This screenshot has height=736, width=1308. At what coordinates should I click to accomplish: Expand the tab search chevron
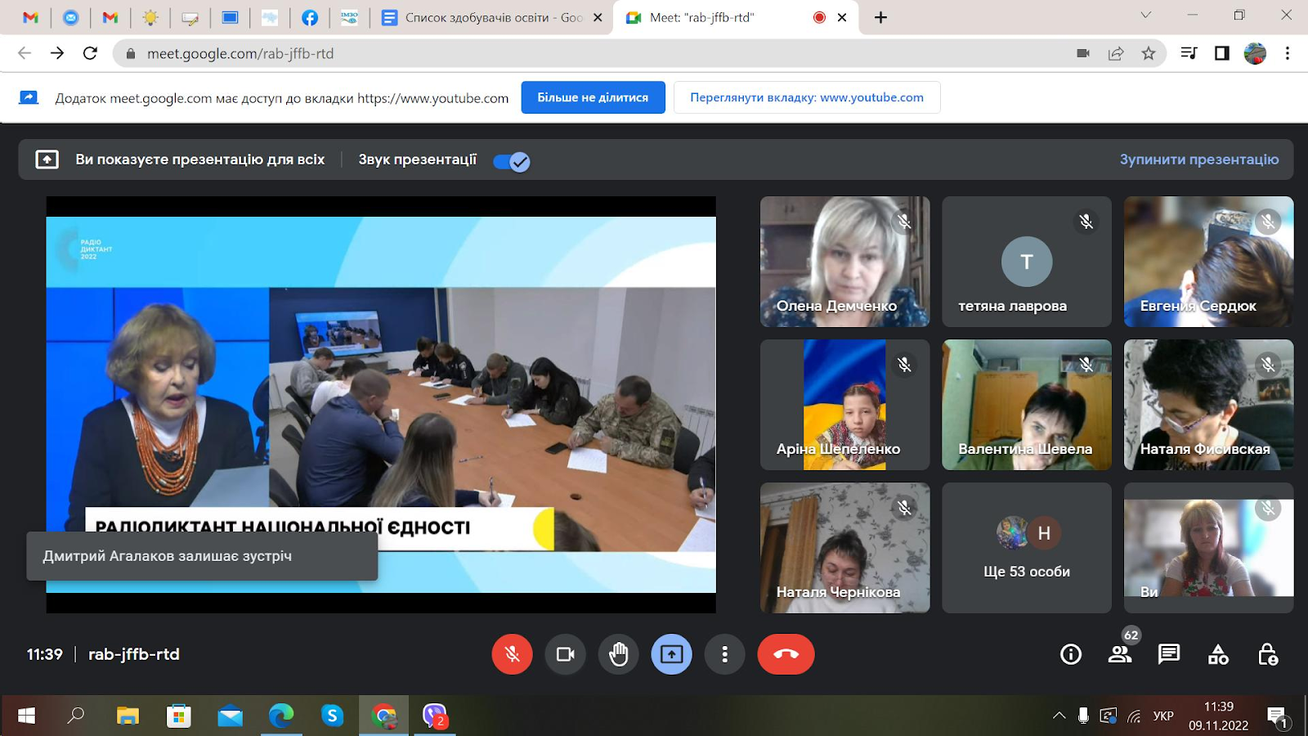tap(1146, 15)
